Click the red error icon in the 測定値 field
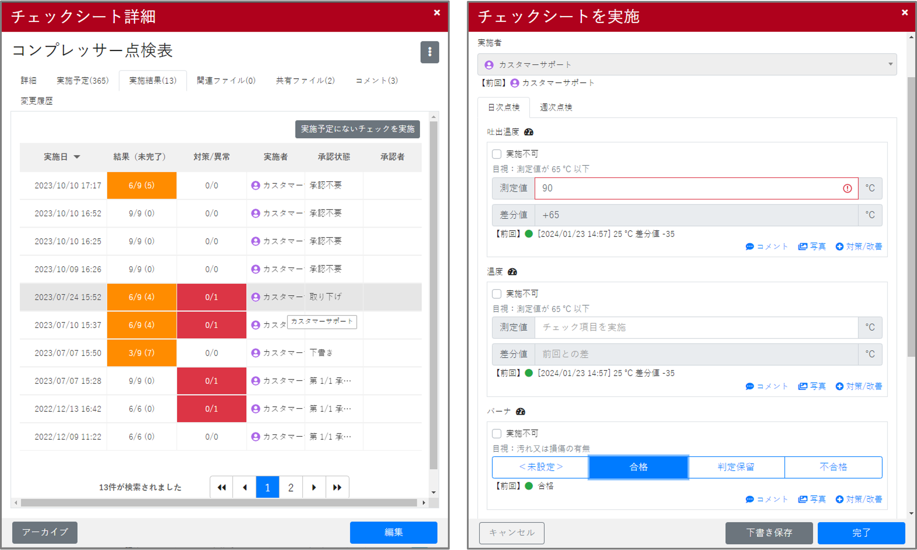 pyautogui.click(x=847, y=189)
